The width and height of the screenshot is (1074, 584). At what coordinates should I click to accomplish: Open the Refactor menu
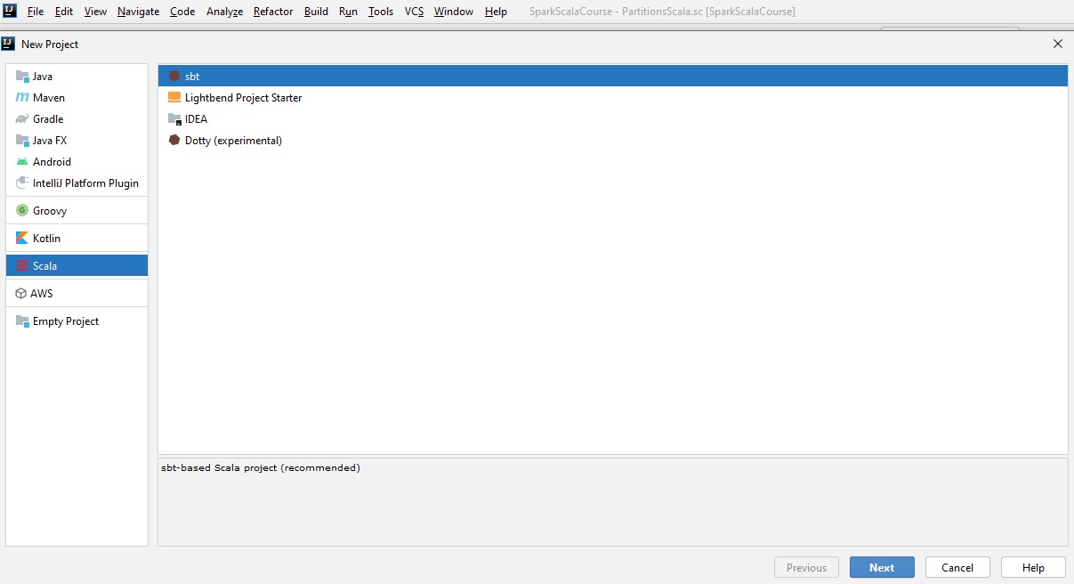coord(273,12)
